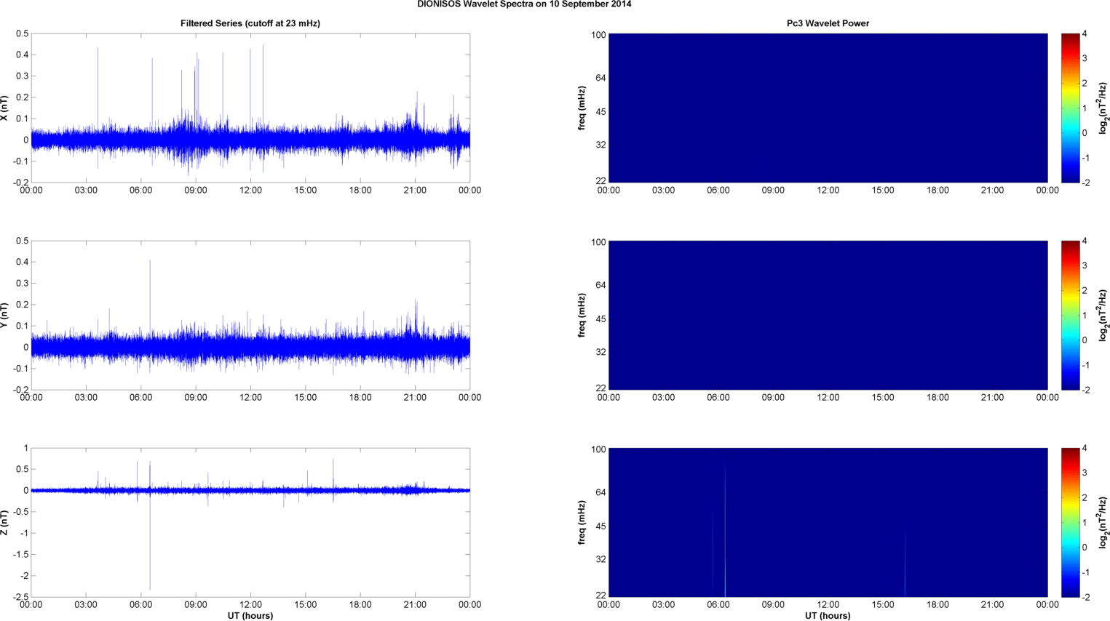Click the log2(nT²/Hz) label of the middle colorbar
The image size is (1110, 621).
(1103, 315)
